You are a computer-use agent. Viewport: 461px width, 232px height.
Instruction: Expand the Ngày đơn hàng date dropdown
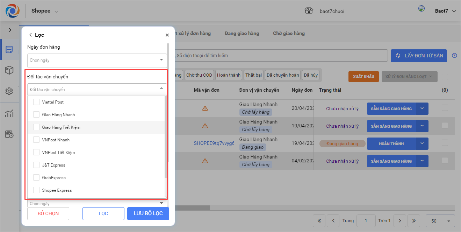point(161,60)
